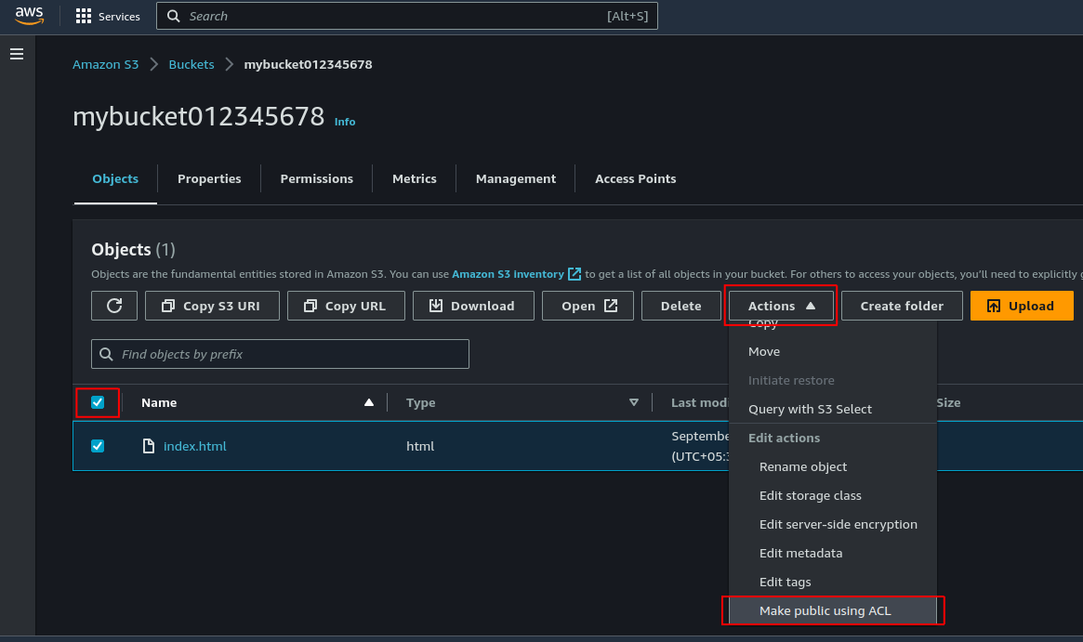
Task: Choose Move from Actions menu
Action: point(833,351)
